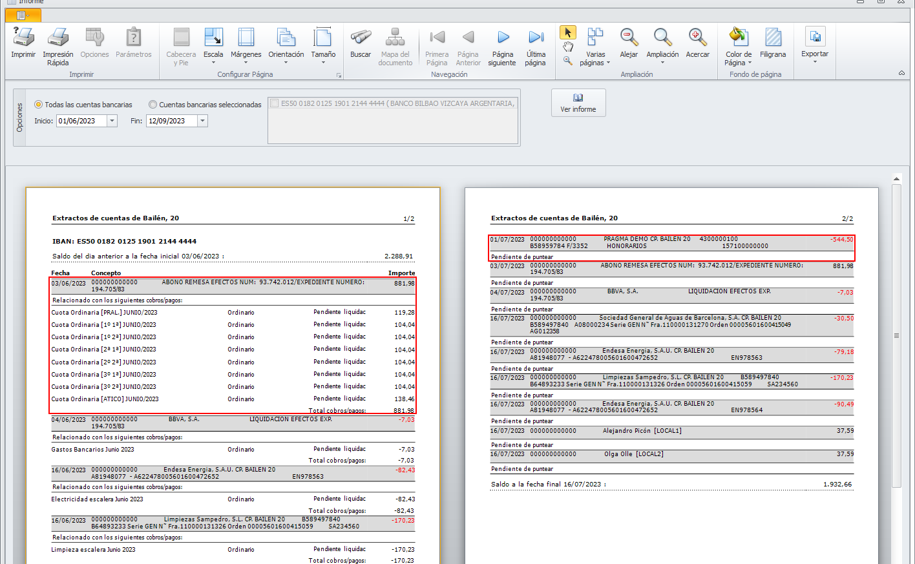Select the hand pan tool
The image size is (915, 564).
pos(568,47)
